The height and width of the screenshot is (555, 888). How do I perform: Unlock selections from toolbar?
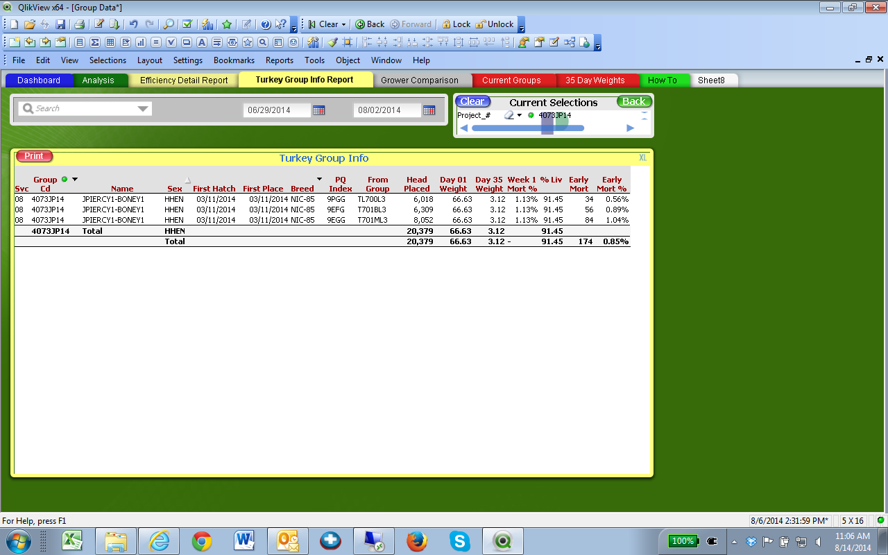click(494, 24)
